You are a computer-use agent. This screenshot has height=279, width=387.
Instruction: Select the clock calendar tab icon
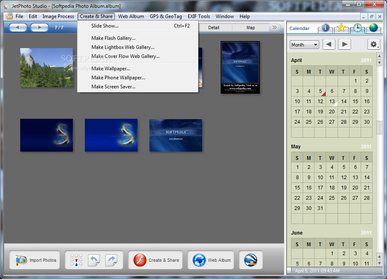(x=357, y=28)
